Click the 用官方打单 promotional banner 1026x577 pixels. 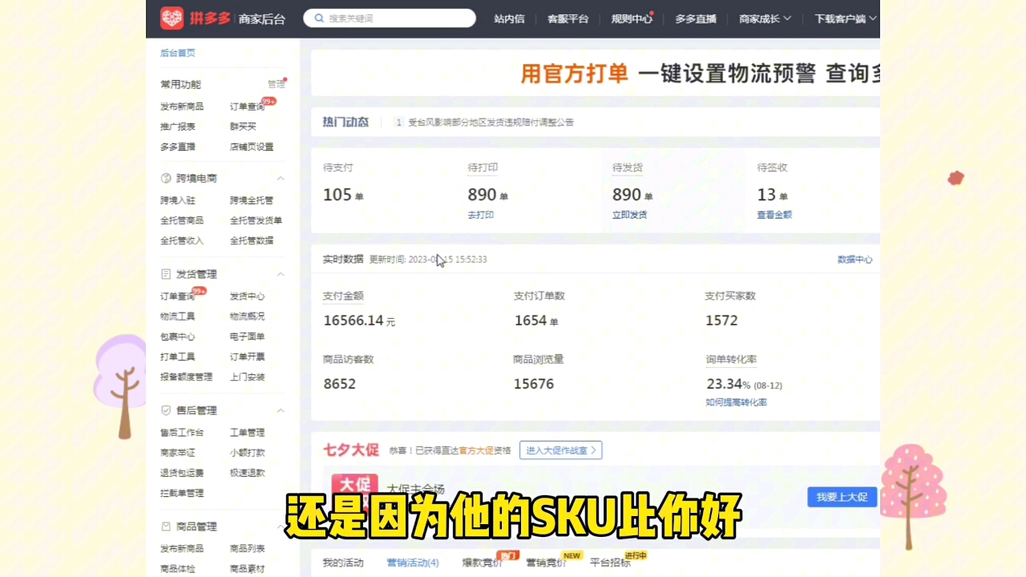tap(596, 73)
